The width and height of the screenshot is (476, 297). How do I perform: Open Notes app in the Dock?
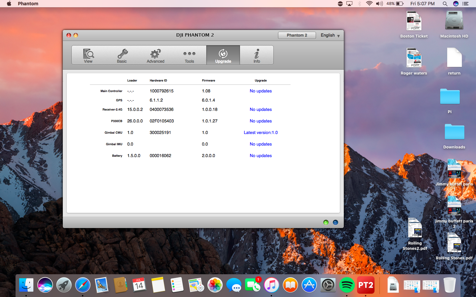click(158, 285)
